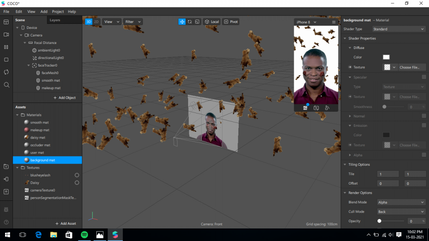
Task: Click the upload/export icon in left sidebar
Action: (x=6, y=192)
